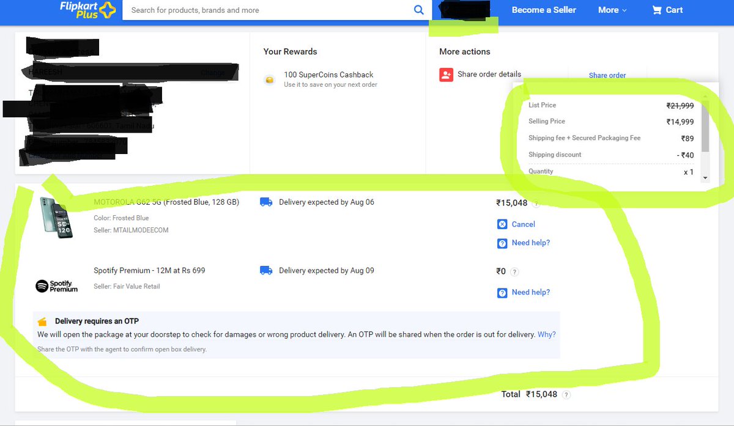This screenshot has height=426, width=734.
Task: Click the search magnifier icon
Action: click(x=419, y=10)
